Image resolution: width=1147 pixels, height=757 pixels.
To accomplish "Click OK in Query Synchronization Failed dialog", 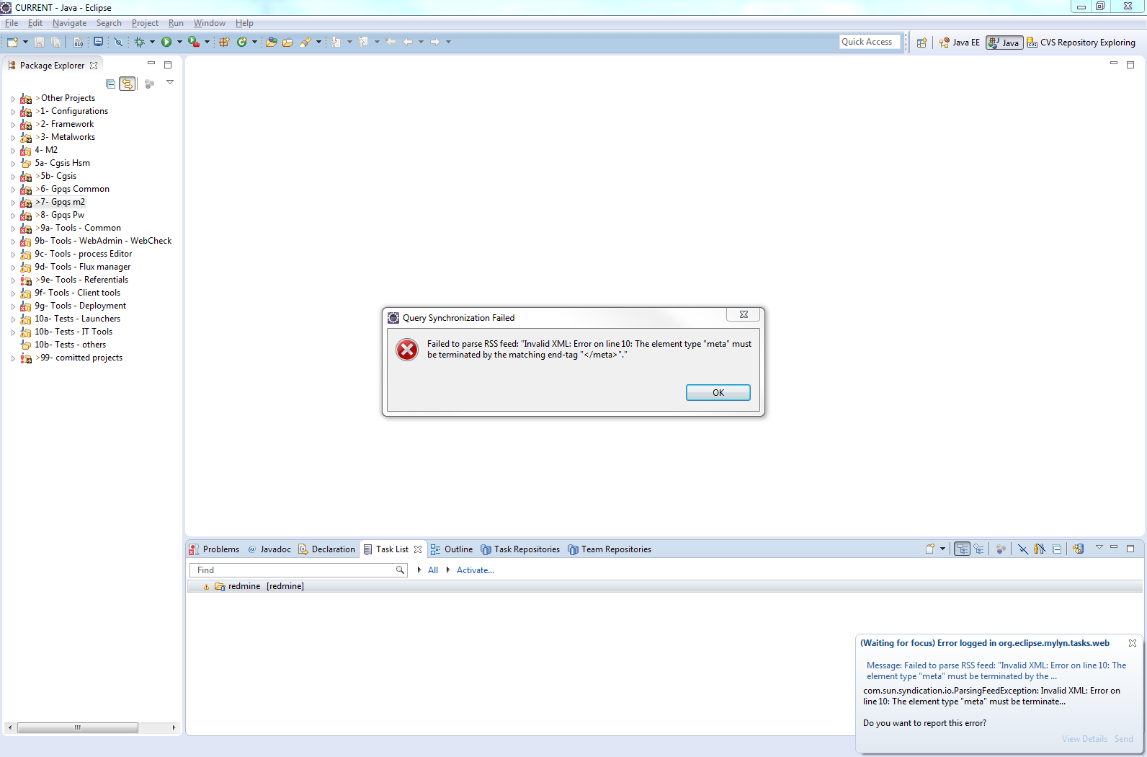I will (718, 392).
